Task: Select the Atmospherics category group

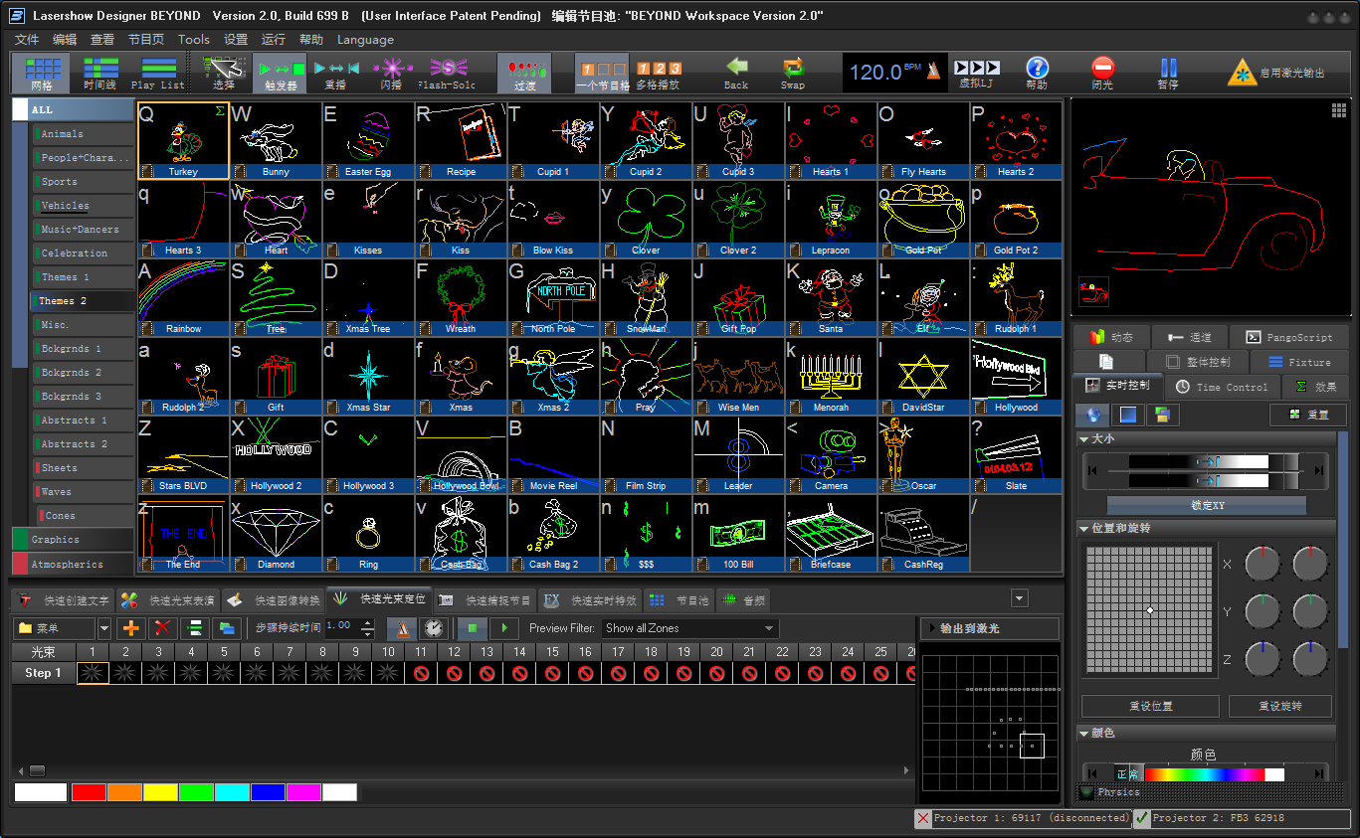Action: pos(73,565)
